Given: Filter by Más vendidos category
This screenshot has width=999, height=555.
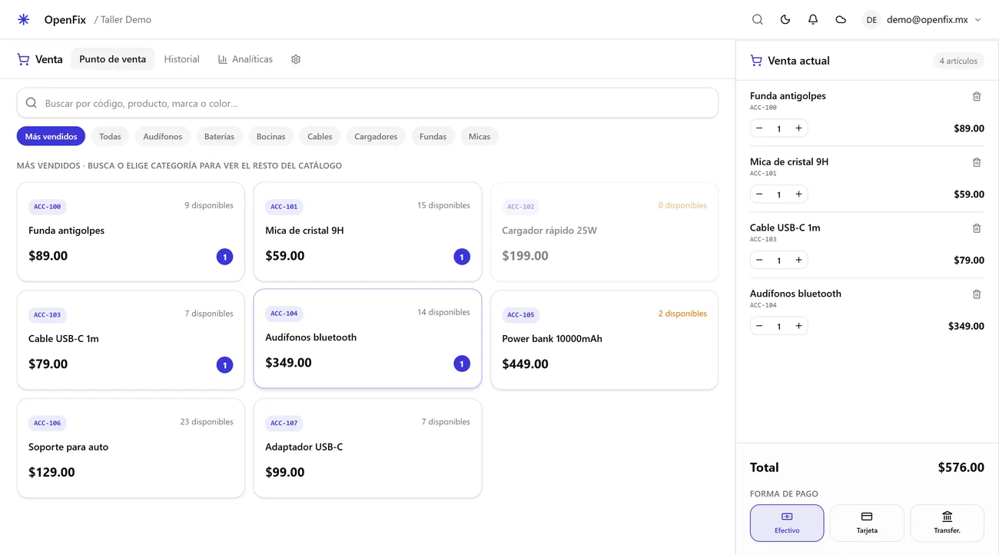Looking at the screenshot, I should [x=51, y=137].
